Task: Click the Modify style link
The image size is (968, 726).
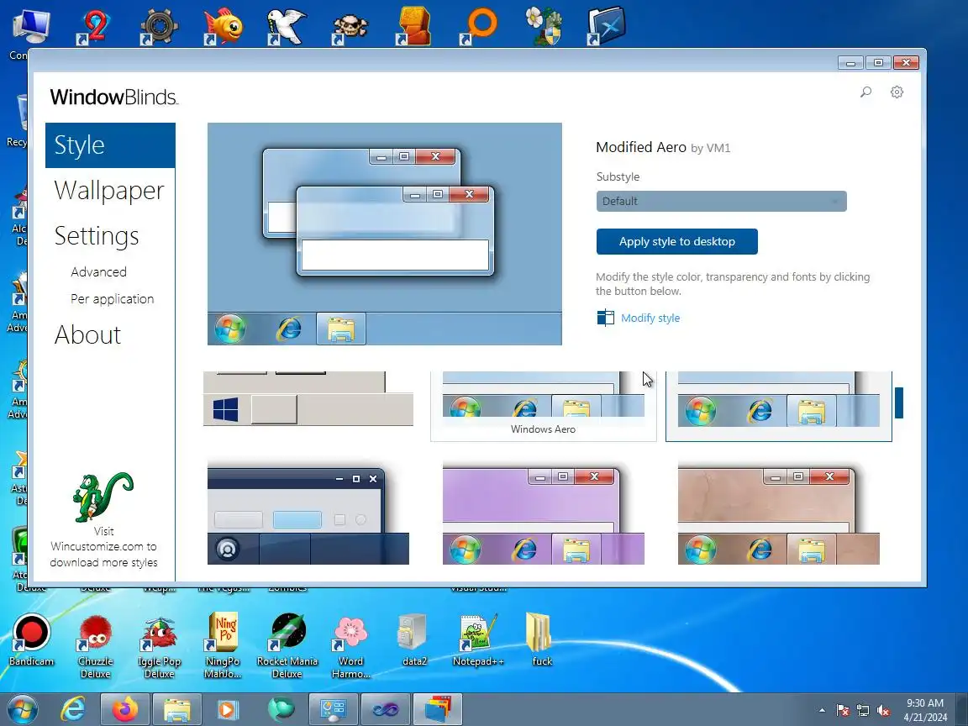Action: pyautogui.click(x=650, y=318)
